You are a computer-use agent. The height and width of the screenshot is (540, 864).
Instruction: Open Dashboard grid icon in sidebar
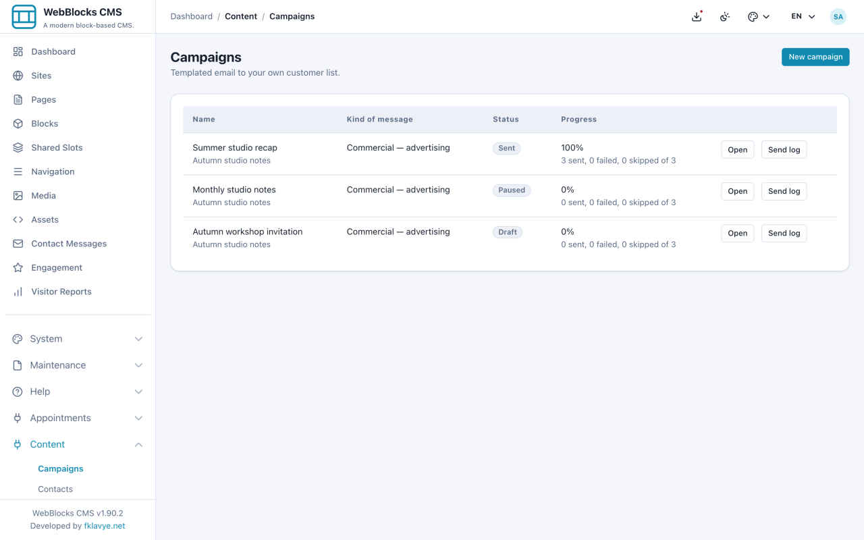(18, 51)
